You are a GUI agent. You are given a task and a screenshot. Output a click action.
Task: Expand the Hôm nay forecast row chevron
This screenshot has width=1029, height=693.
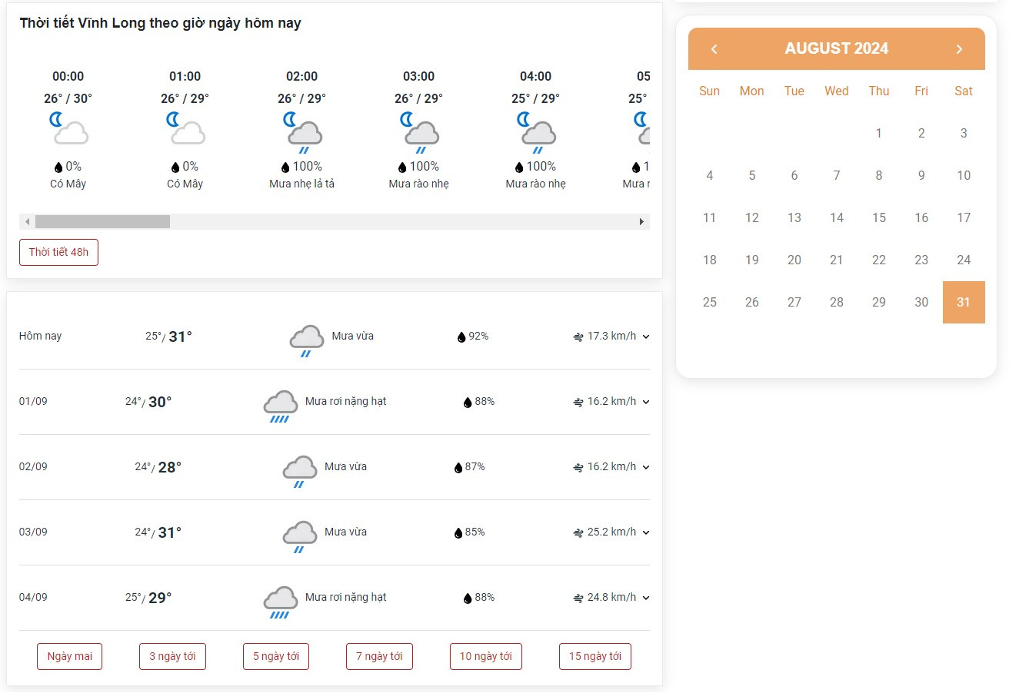[646, 337]
